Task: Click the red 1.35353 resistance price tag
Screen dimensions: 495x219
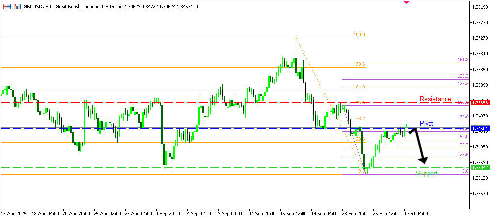Action: pyautogui.click(x=480, y=103)
